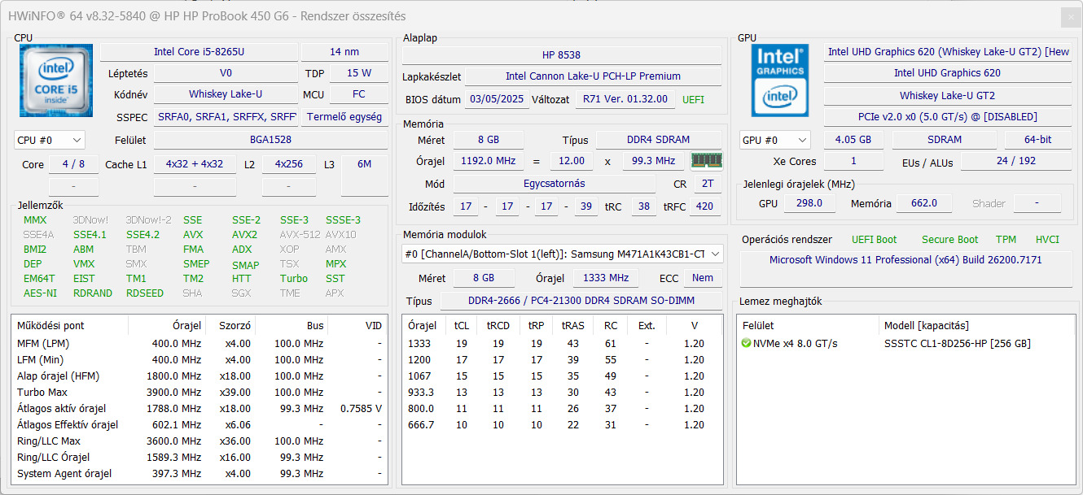Image resolution: width=1083 pixels, height=495 pixels.
Task: Click the 1333 timing row in the memory table
Action: coord(562,343)
